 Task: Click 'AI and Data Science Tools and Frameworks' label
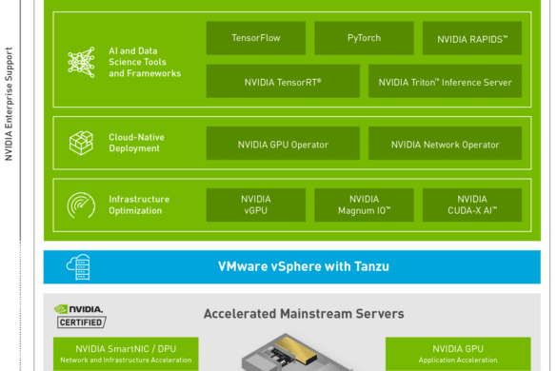[x=145, y=62]
